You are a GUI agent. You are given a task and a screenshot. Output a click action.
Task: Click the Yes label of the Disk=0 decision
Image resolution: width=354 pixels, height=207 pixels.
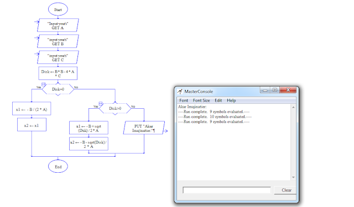[39, 87]
